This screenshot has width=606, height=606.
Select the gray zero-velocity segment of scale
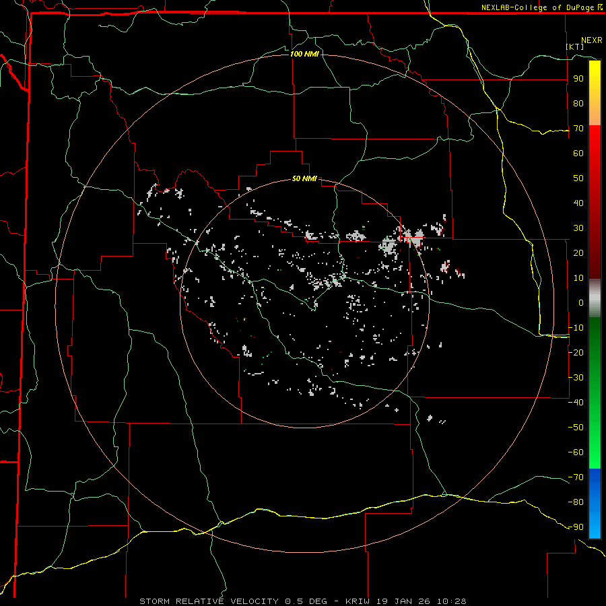[x=595, y=298]
